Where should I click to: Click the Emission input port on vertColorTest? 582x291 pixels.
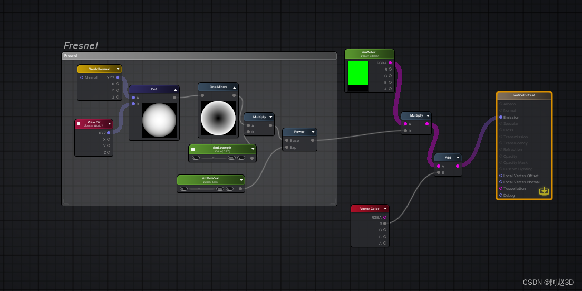tap(501, 117)
